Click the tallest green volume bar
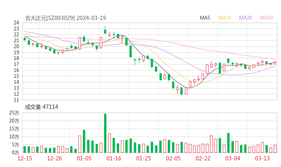The image size is (281, 167). (105, 133)
